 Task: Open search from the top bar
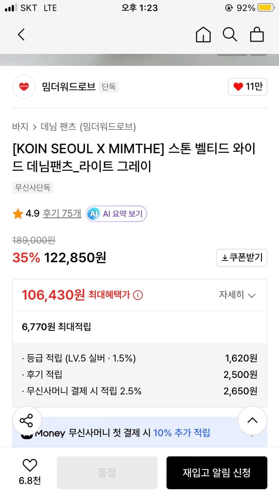pyautogui.click(x=230, y=34)
